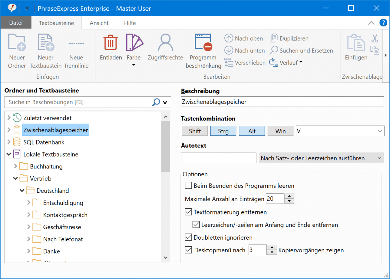The width and height of the screenshot is (390, 279).
Task: Check Beim Beenden des Programms leeren
Action: [188, 186]
